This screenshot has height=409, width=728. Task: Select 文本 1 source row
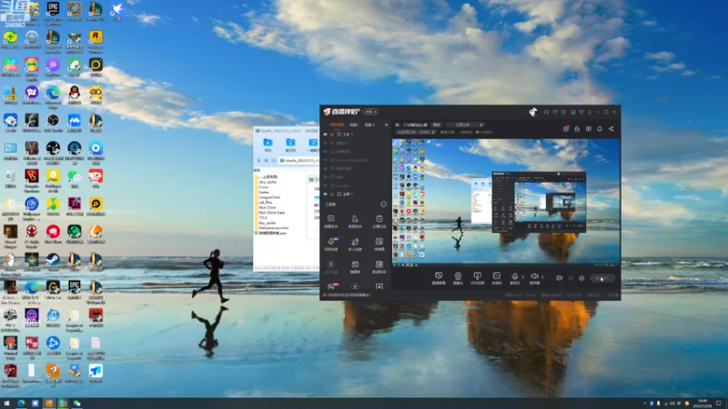355,135
